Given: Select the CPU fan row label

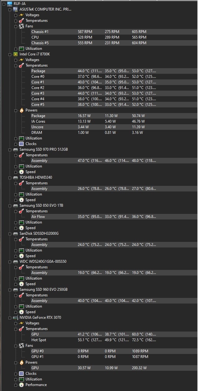Looking at the screenshot, I should click(x=35, y=37).
